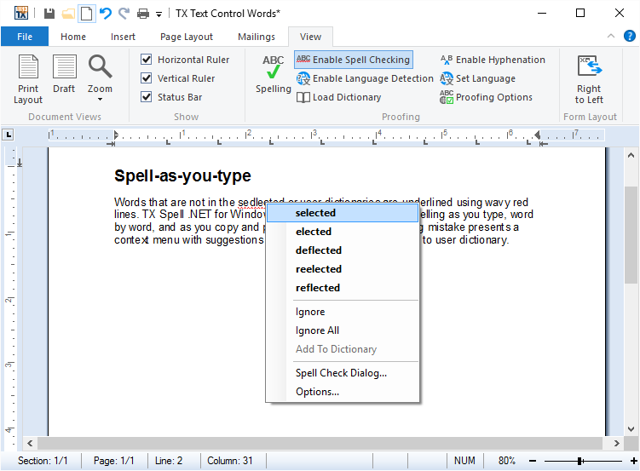Image resolution: width=640 pixels, height=471 pixels.
Task: Adjust the zoom slider in status bar
Action: coord(579,461)
